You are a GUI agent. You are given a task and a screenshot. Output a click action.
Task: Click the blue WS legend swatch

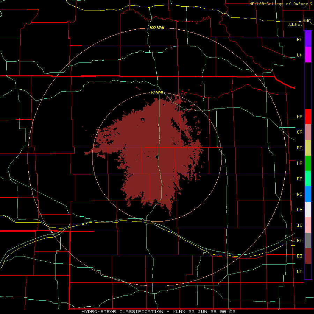click(308, 194)
